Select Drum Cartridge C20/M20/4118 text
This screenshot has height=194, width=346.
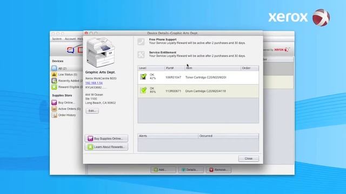tap(205, 91)
